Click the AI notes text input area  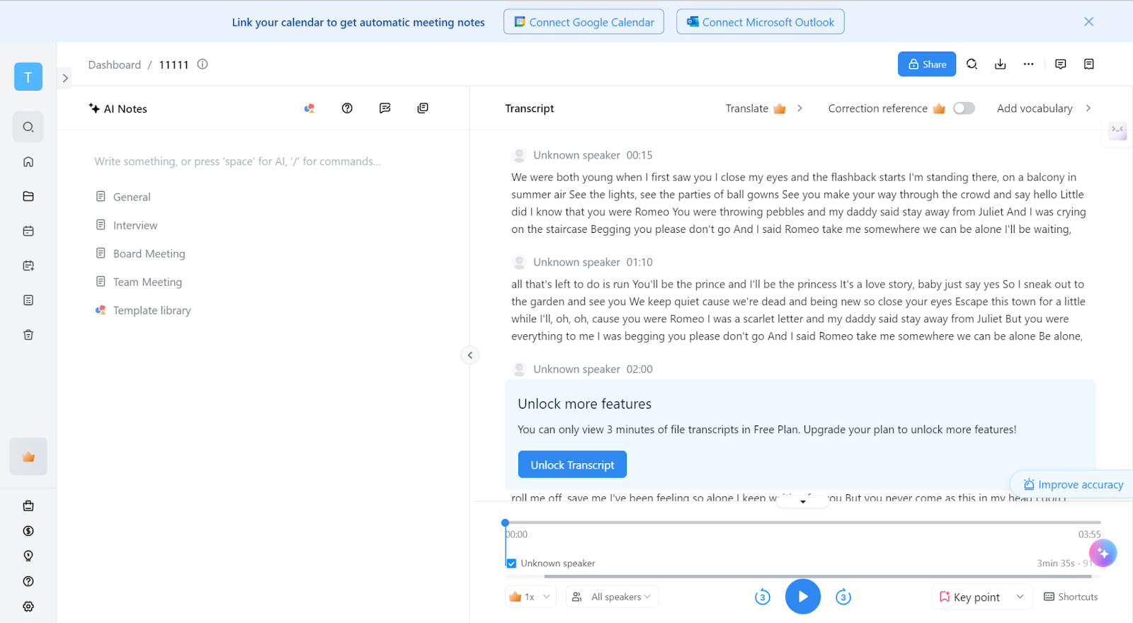[238, 161]
